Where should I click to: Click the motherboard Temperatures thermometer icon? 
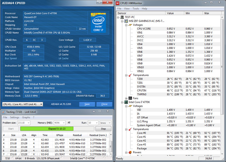coord(130,75)
